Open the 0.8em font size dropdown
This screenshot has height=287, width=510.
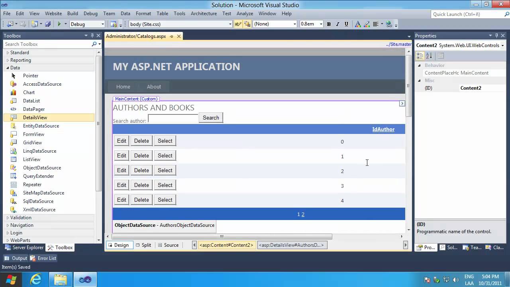click(321, 24)
